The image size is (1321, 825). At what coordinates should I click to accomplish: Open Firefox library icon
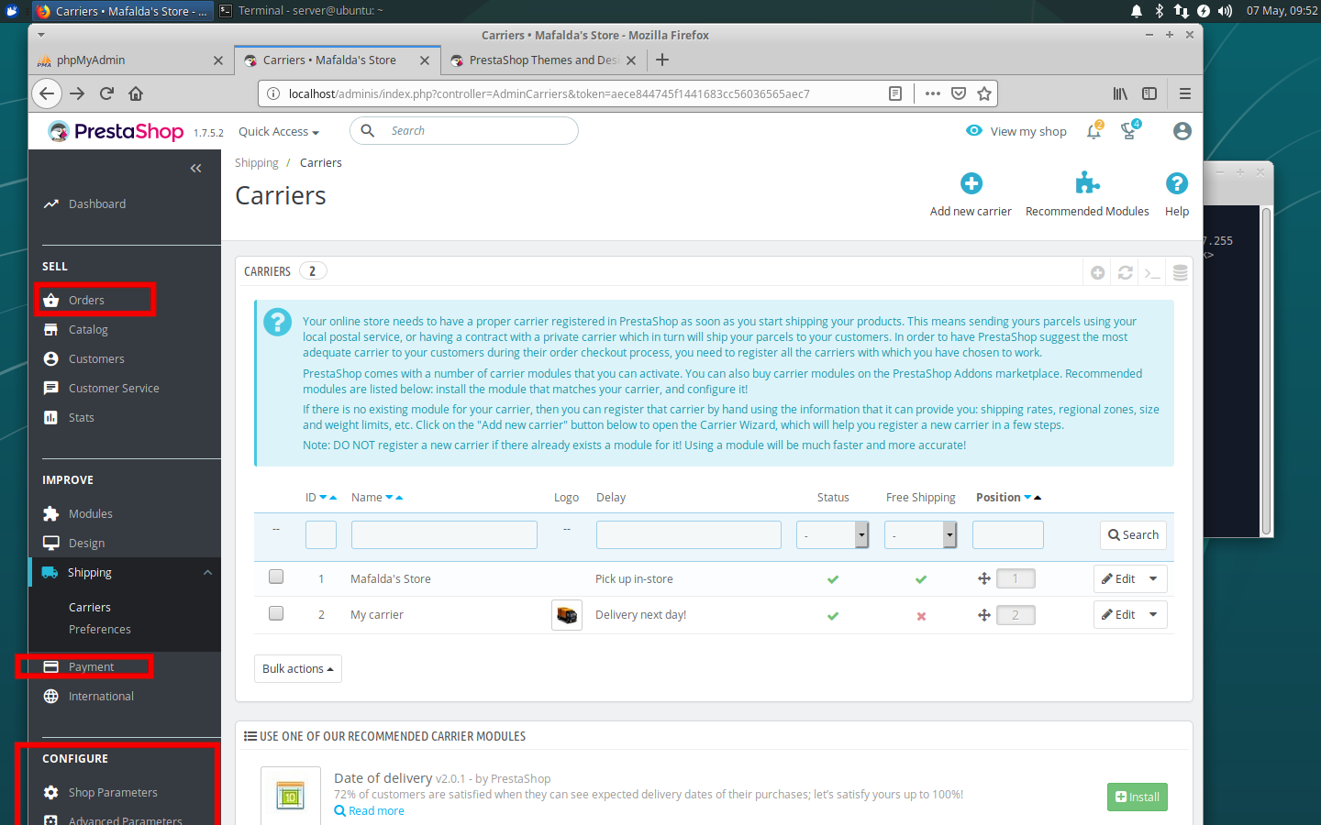[1120, 93]
